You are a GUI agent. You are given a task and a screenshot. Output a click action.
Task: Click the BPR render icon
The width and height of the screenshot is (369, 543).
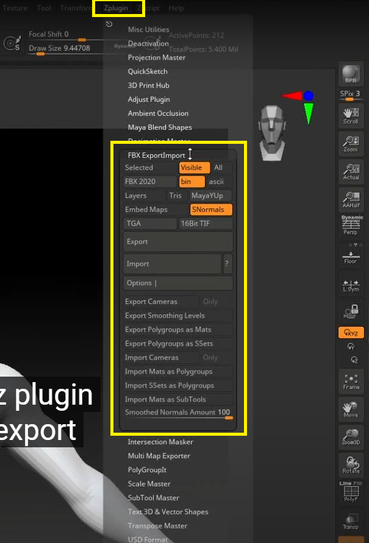[351, 74]
